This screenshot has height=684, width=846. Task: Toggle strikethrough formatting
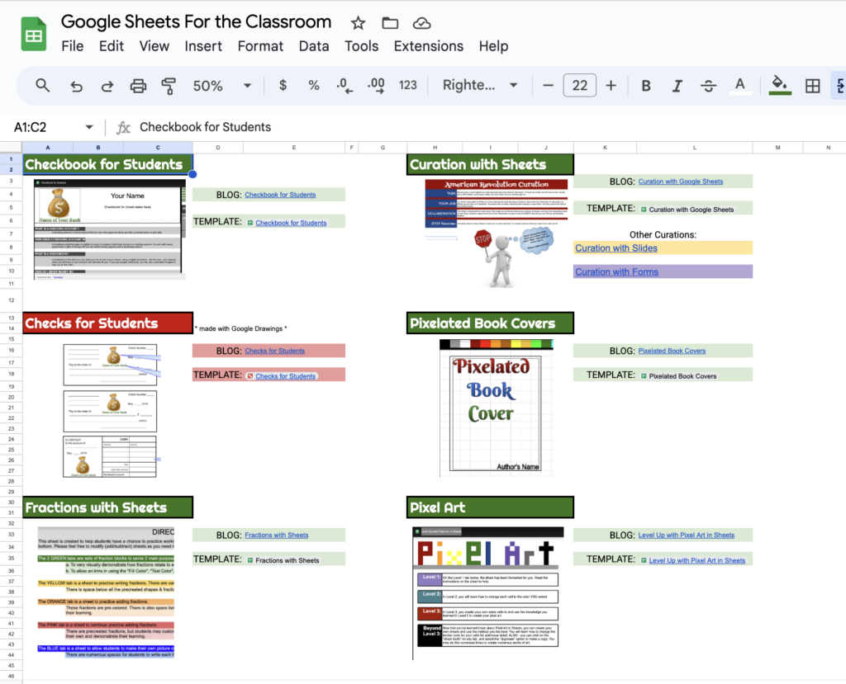click(708, 85)
